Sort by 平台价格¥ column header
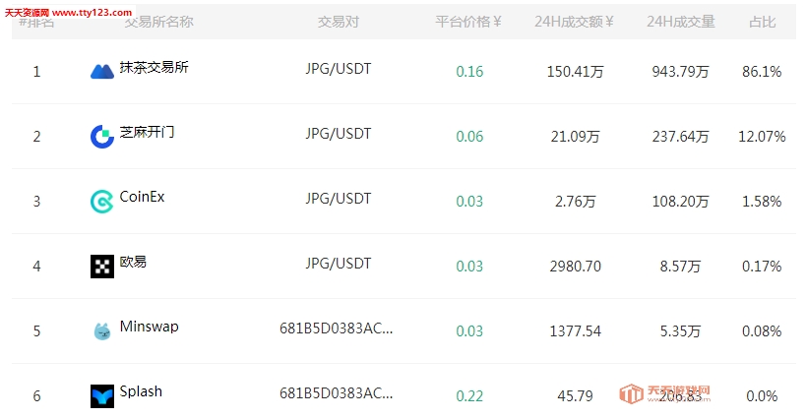806x418 pixels. [x=468, y=22]
